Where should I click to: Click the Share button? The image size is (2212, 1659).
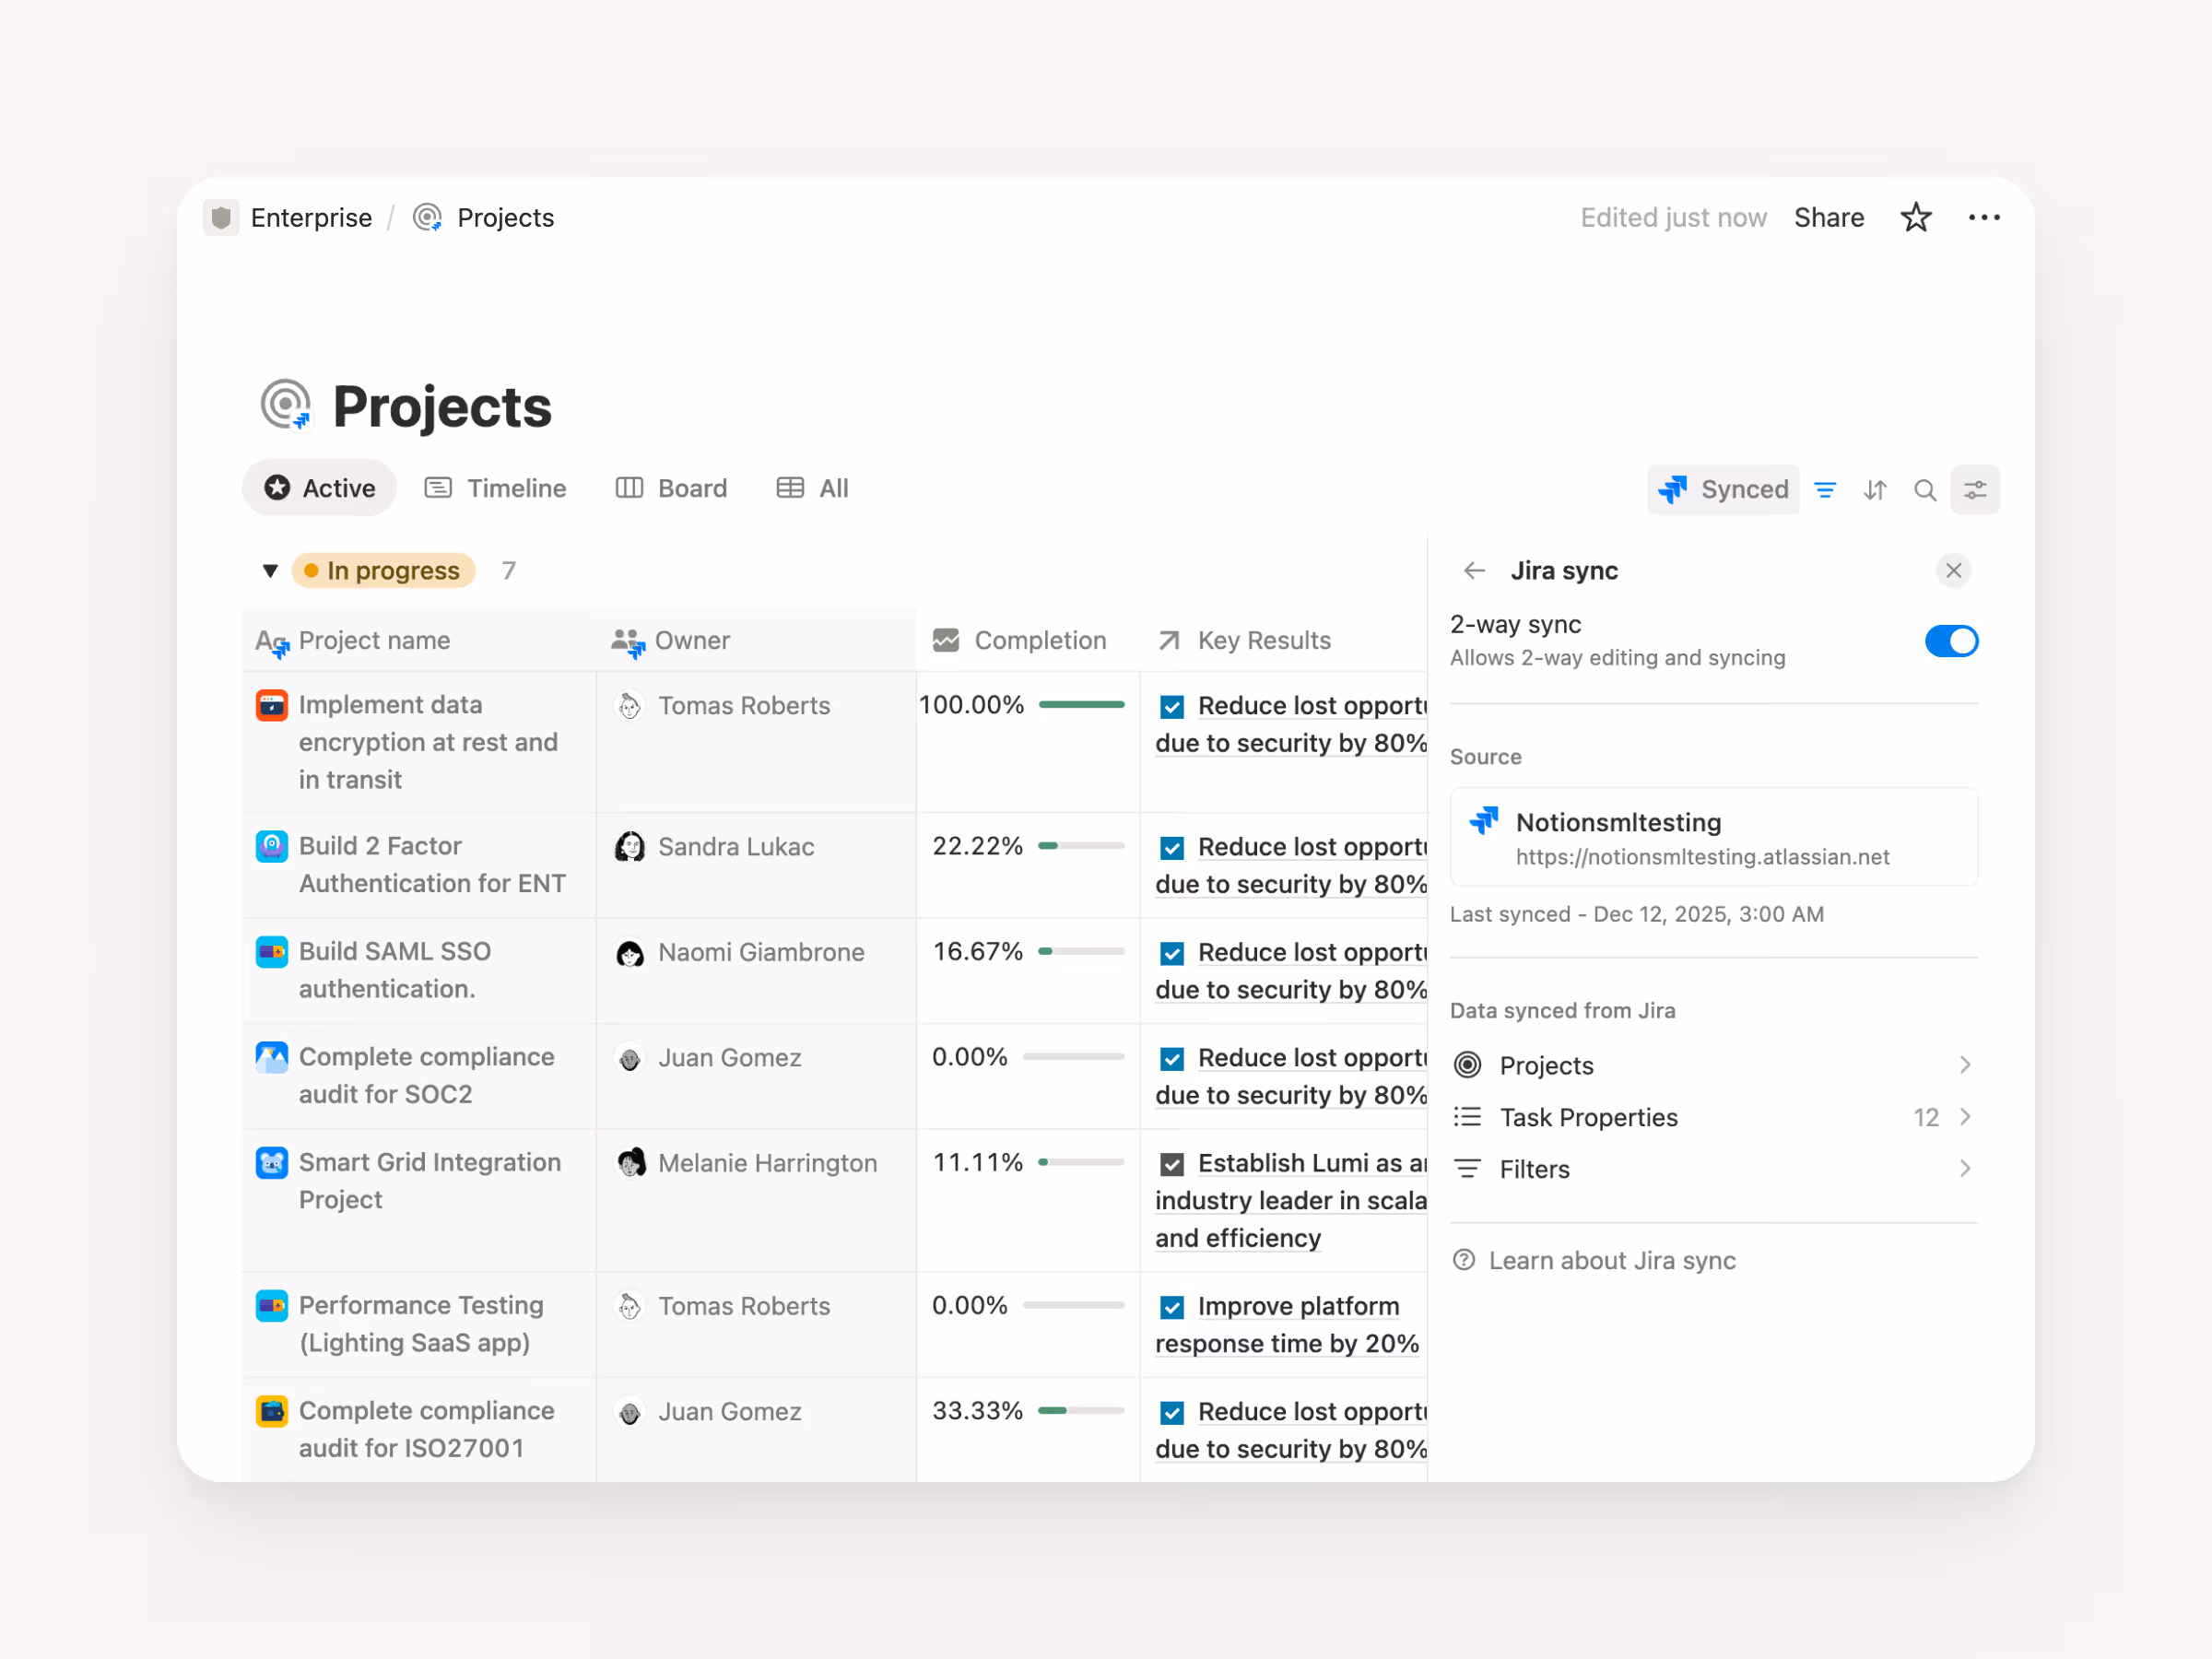click(1829, 217)
